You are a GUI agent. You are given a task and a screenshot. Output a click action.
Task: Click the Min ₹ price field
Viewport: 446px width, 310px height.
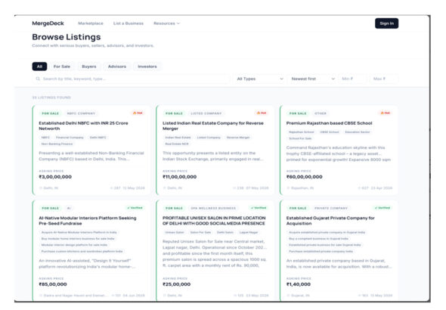click(352, 79)
